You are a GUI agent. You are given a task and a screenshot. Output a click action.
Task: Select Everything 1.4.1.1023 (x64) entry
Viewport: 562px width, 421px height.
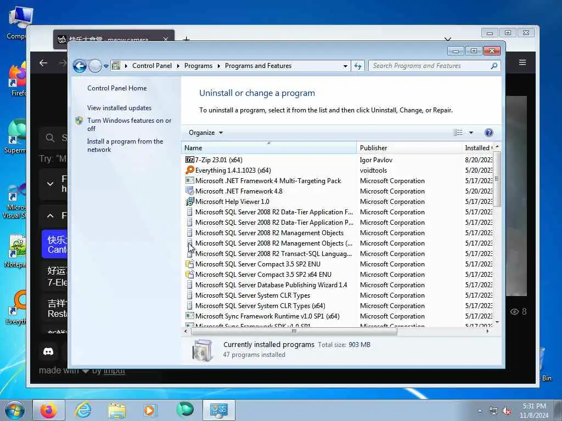[x=233, y=170]
